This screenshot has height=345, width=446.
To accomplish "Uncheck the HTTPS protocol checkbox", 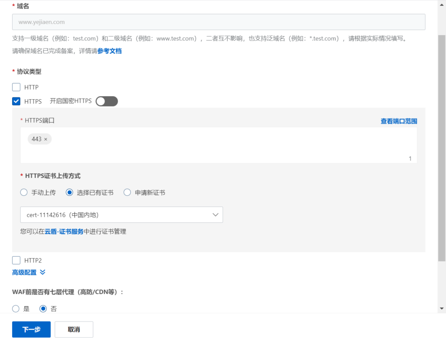I will (17, 101).
